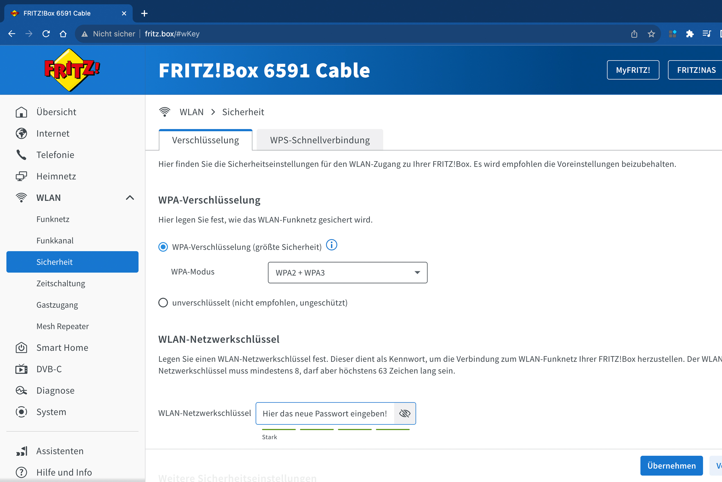Collapse the WLAN menu chevron
The image size is (722, 482).
point(130,198)
